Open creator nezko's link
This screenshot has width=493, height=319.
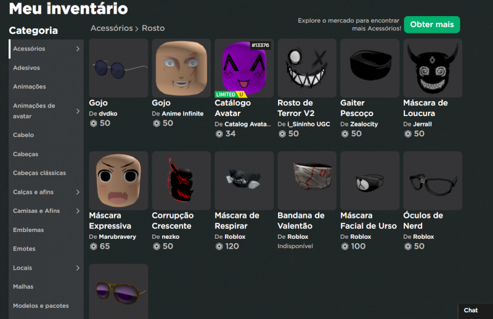171,236
